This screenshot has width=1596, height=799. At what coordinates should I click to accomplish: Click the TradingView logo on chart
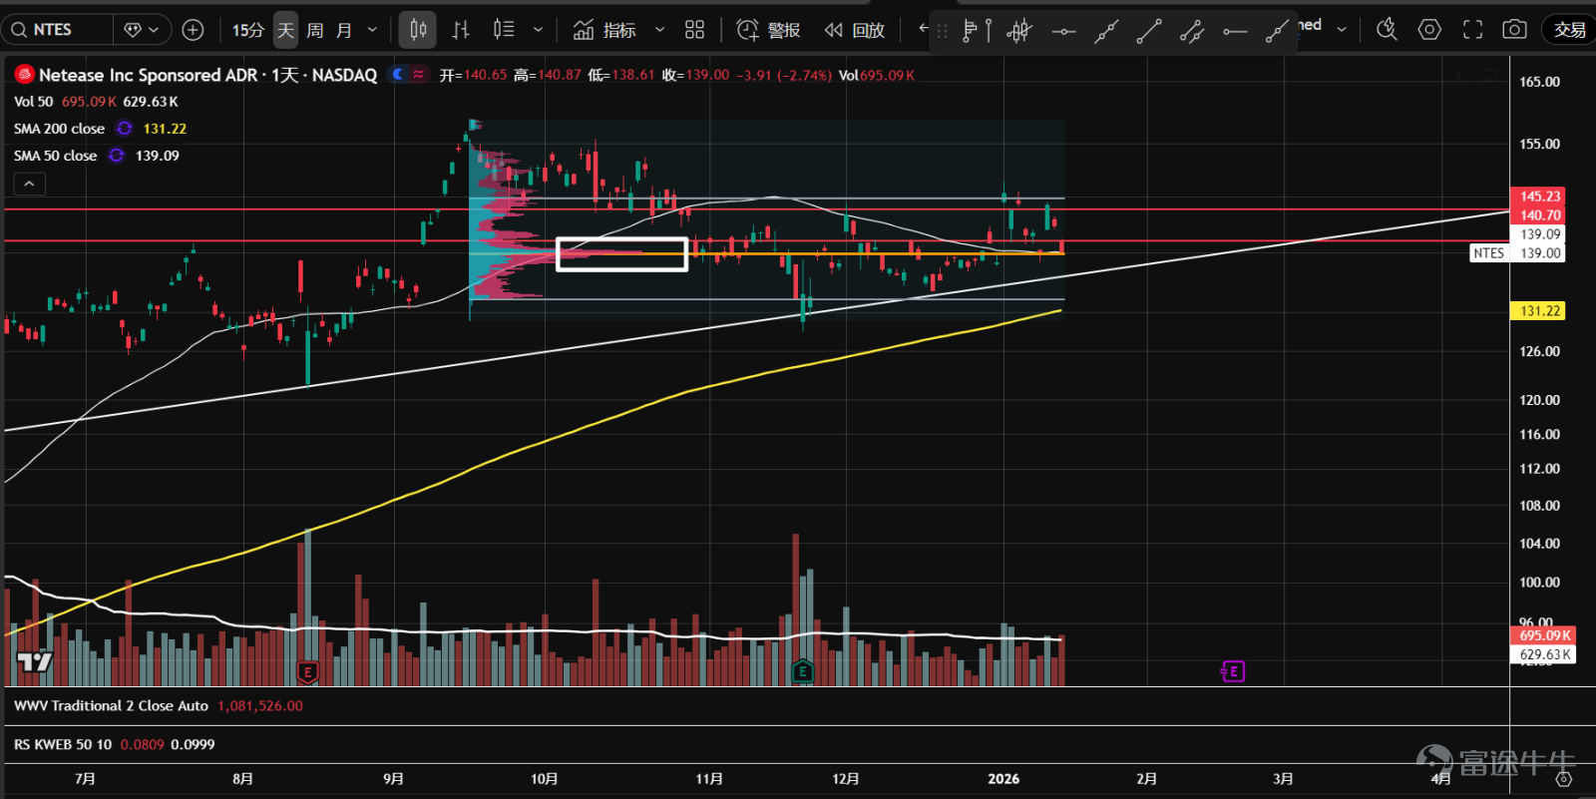(x=35, y=661)
